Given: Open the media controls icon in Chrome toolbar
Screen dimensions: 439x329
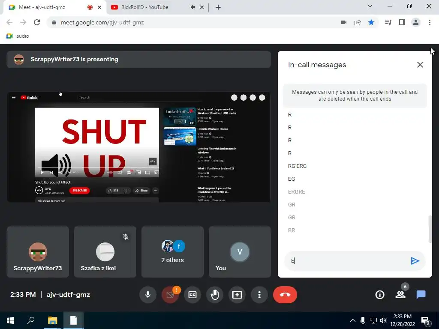Looking at the screenshot, I should [x=388, y=22].
